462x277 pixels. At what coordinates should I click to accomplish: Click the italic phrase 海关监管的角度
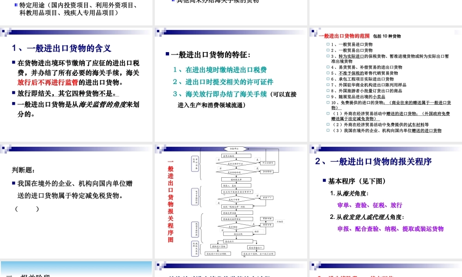(103, 104)
